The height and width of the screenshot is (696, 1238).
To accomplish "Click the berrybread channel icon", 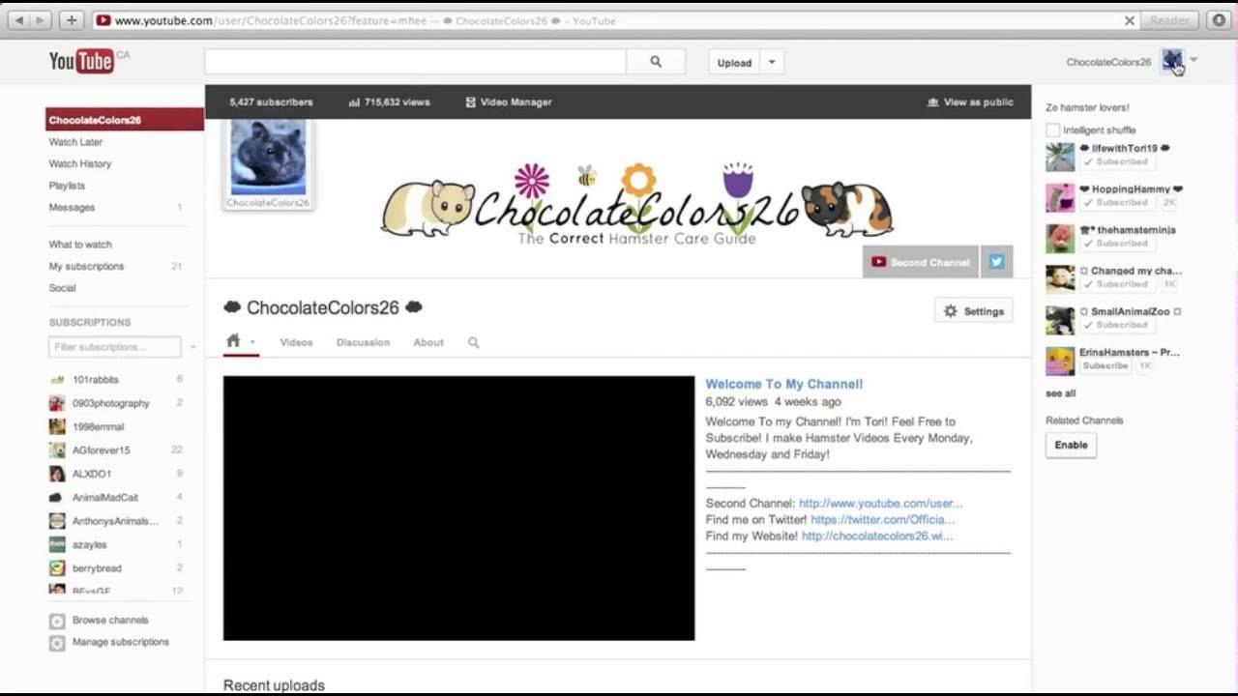I will (57, 568).
